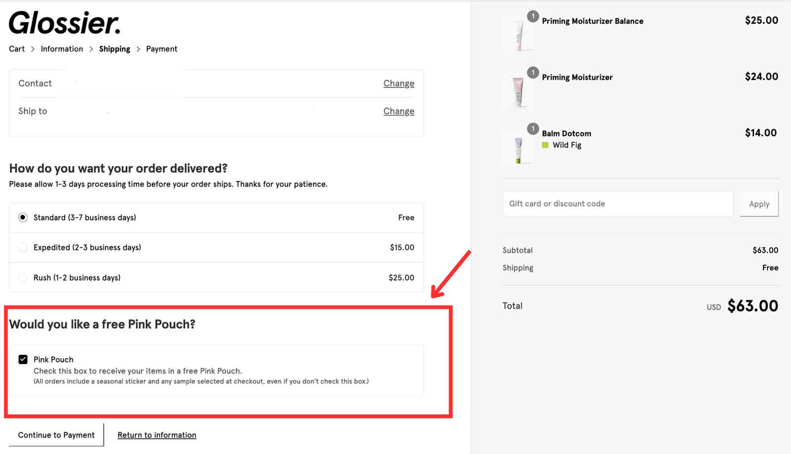Open the $24.00 Priming Moisturizer thumbnail
Viewport: 791px width, 454px height.
[x=519, y=91]
